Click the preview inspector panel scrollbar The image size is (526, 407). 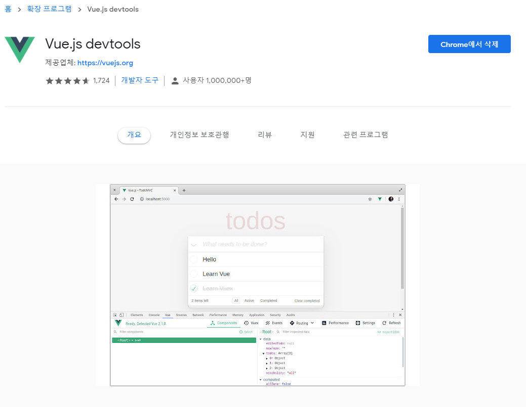[x=402, y=352]
